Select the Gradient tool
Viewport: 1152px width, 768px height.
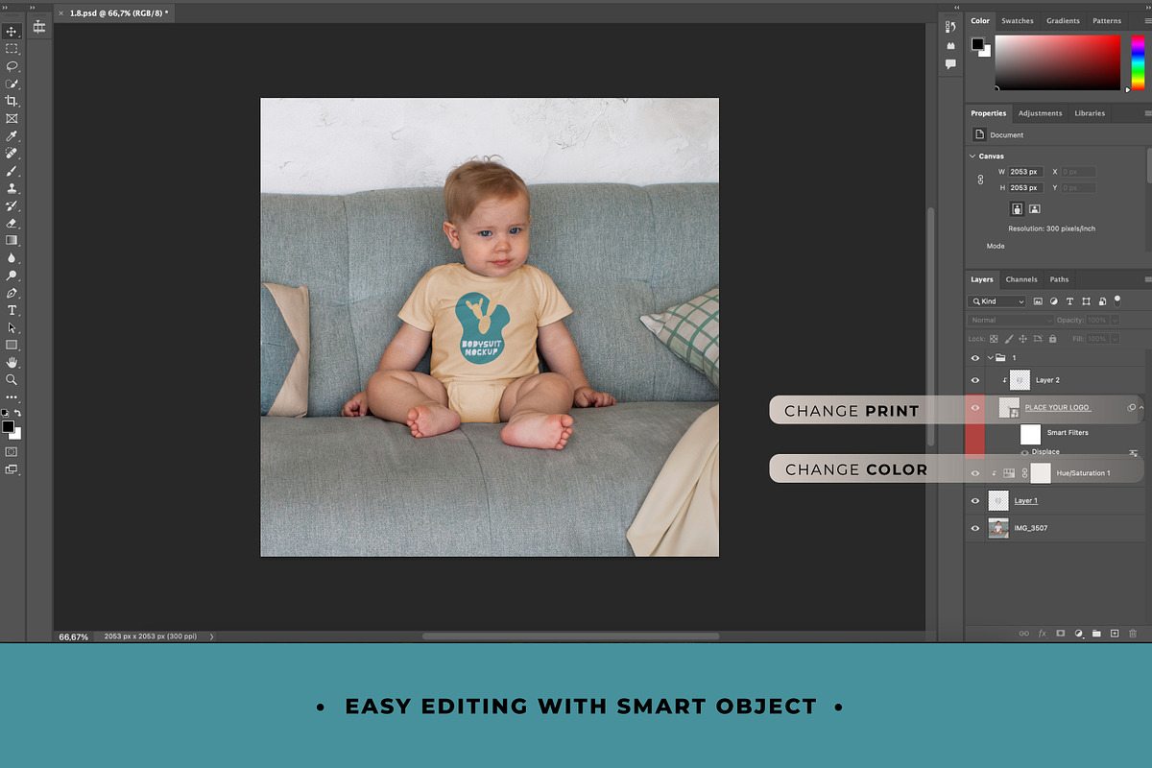pyautogui.click(x=12, y=240)
